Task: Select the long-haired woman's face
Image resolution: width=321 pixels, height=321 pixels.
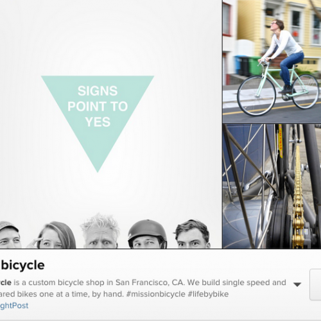Action: (x=53, y=236)
